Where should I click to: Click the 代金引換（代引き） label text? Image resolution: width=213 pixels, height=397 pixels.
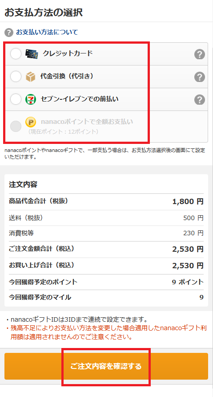click(67, 76)
